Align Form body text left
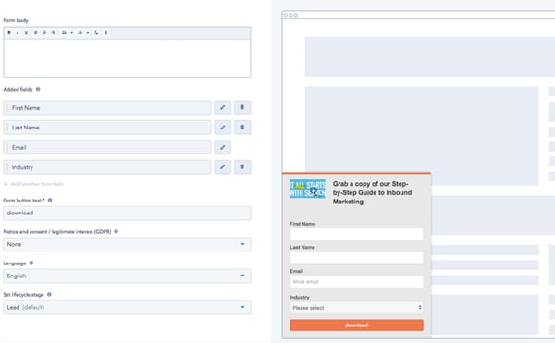555x343 pixels. pyautogui.click(x=36, y=32)
